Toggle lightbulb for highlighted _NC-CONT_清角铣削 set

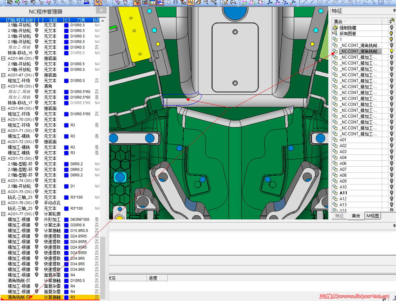pyautogui.click(x=392, y=51)
